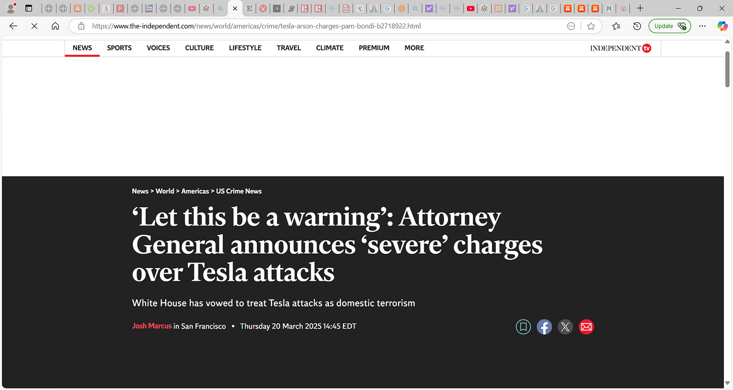Open the VOICES section

pyautogui.click(x=158, y=48)
